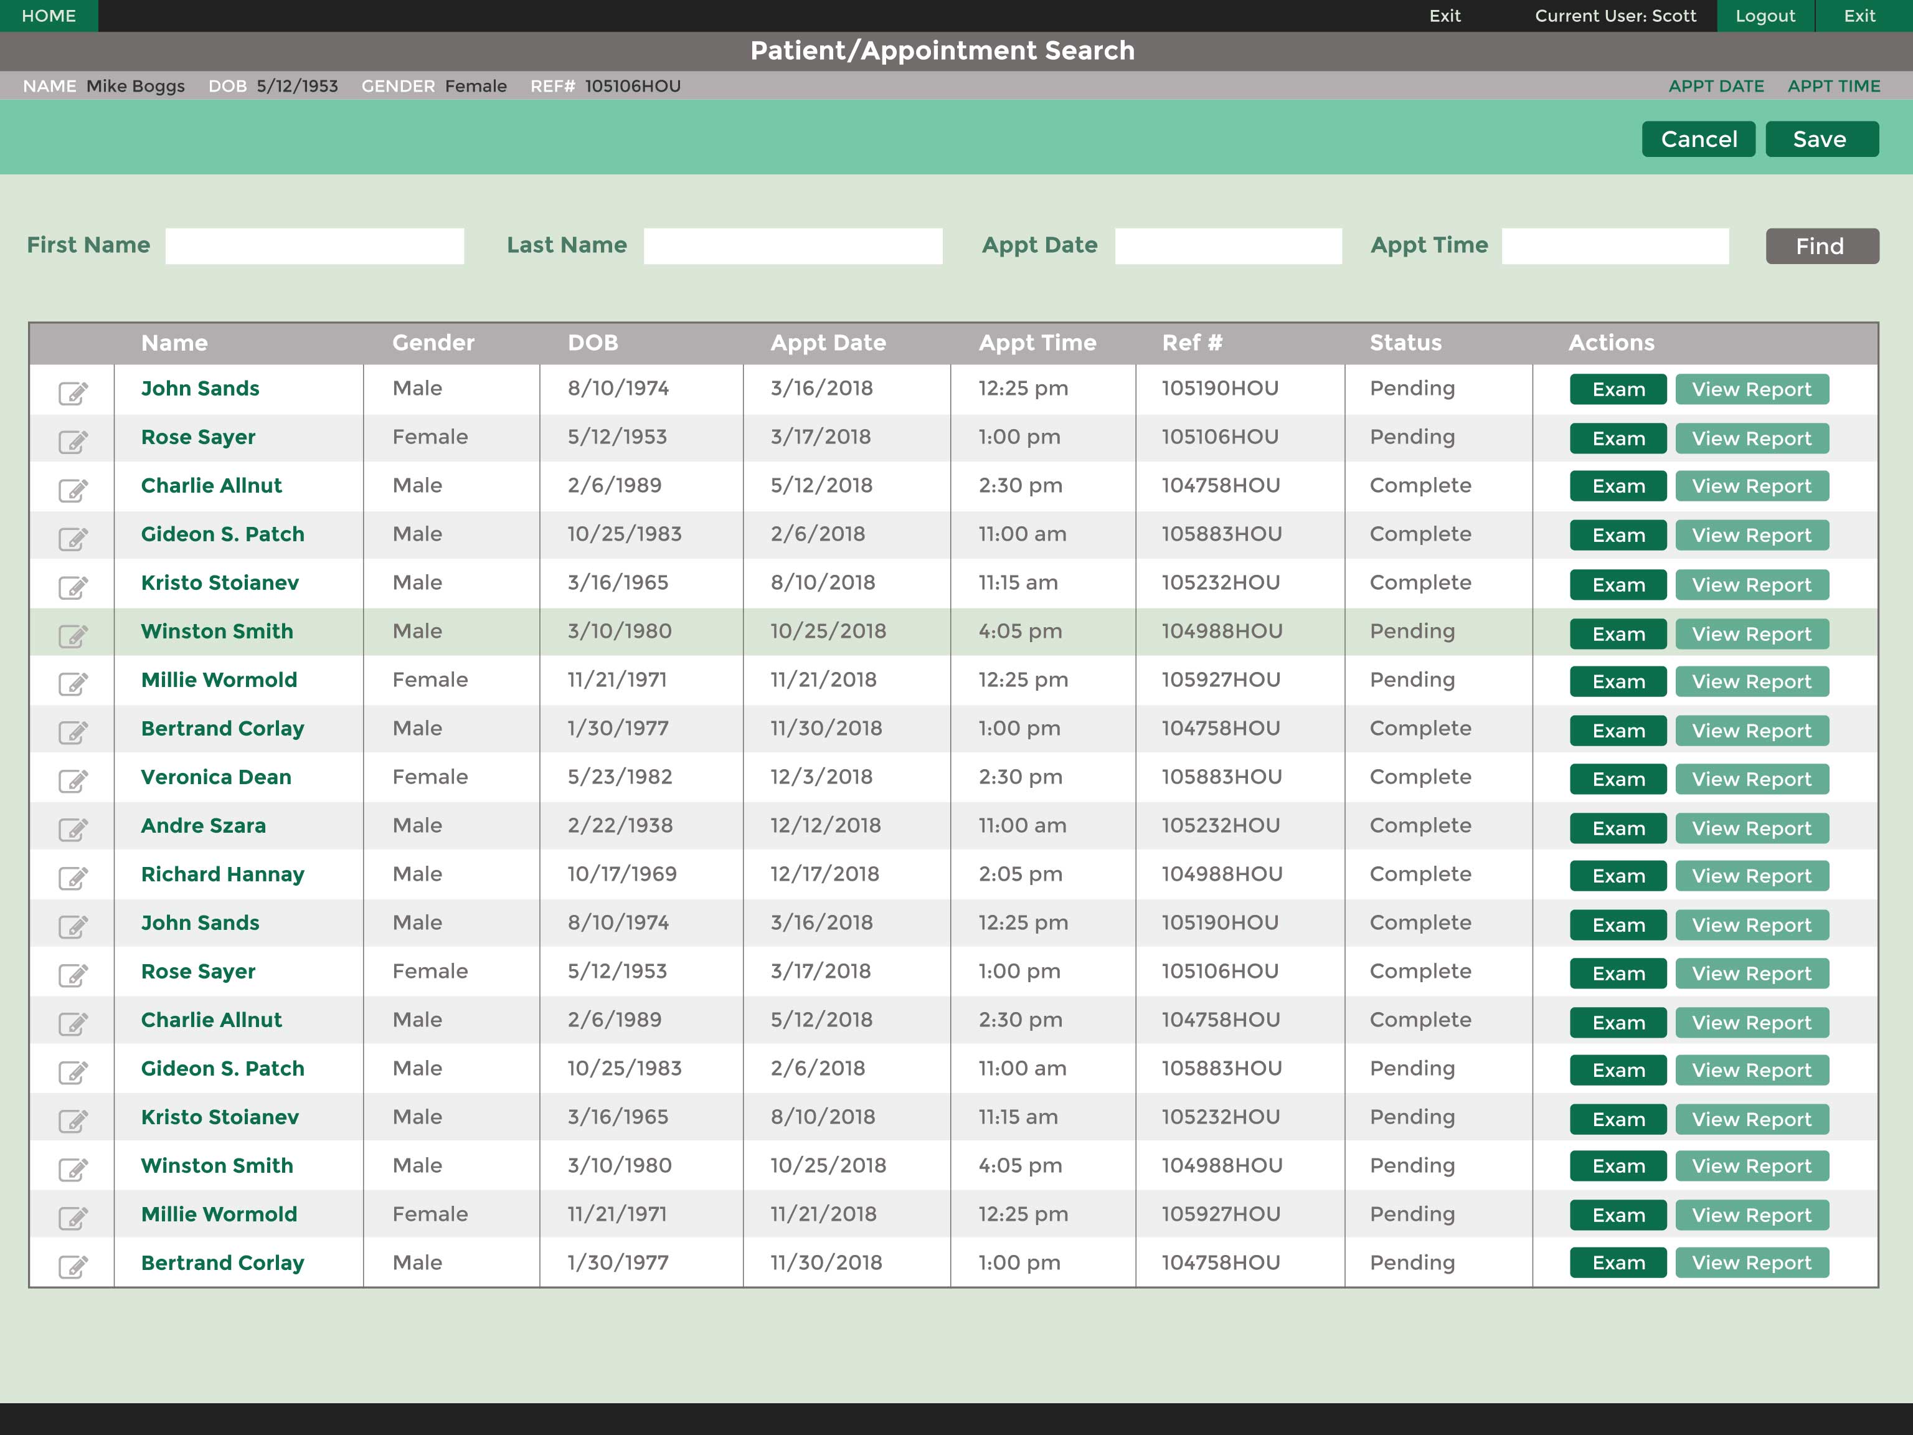
Task: Sort results by APPT TIME
Action: pos(1835,85)
